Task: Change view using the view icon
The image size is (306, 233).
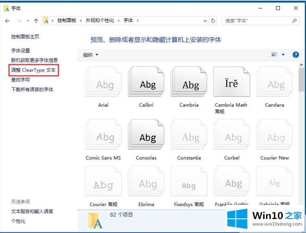Action: [x=274, y=54]
